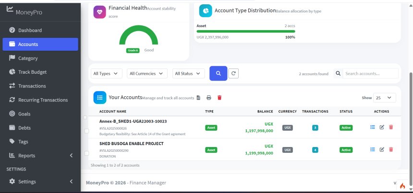Edit the Annex-B_SHED1 account
The image size is (413, 193).
(382, 127)
